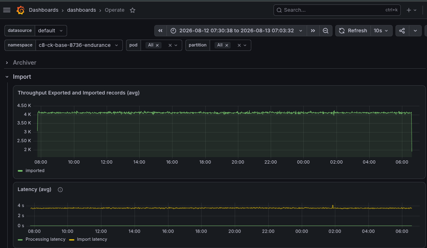Click the partition variable label
Screen dimensions: 427x248
point(198,45)
